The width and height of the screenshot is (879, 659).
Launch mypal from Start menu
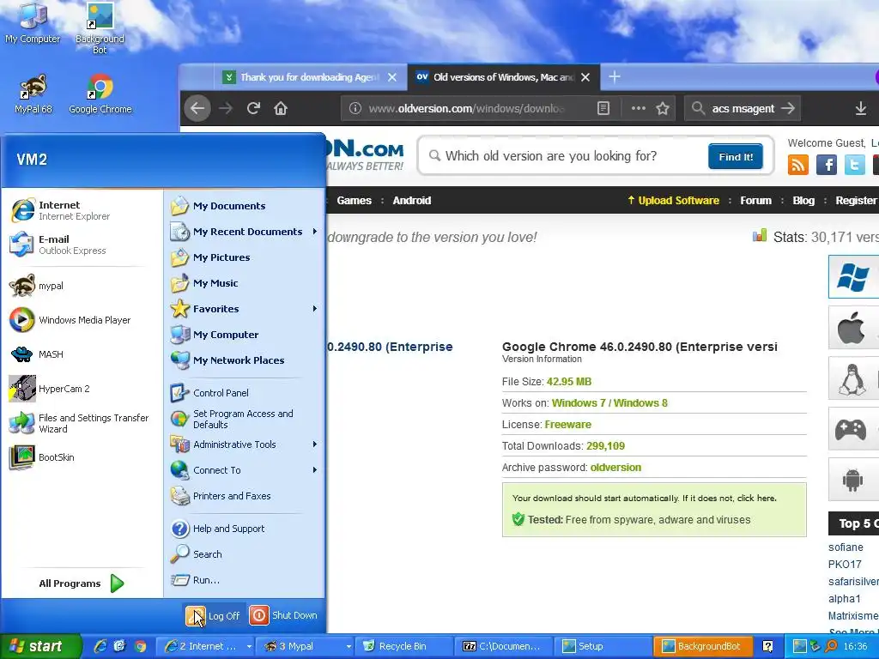(x=82, y=286)
